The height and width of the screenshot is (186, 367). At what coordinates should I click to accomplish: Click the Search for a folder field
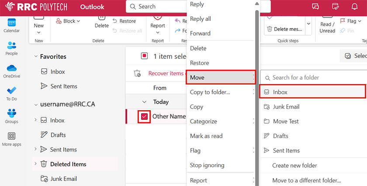315,78
